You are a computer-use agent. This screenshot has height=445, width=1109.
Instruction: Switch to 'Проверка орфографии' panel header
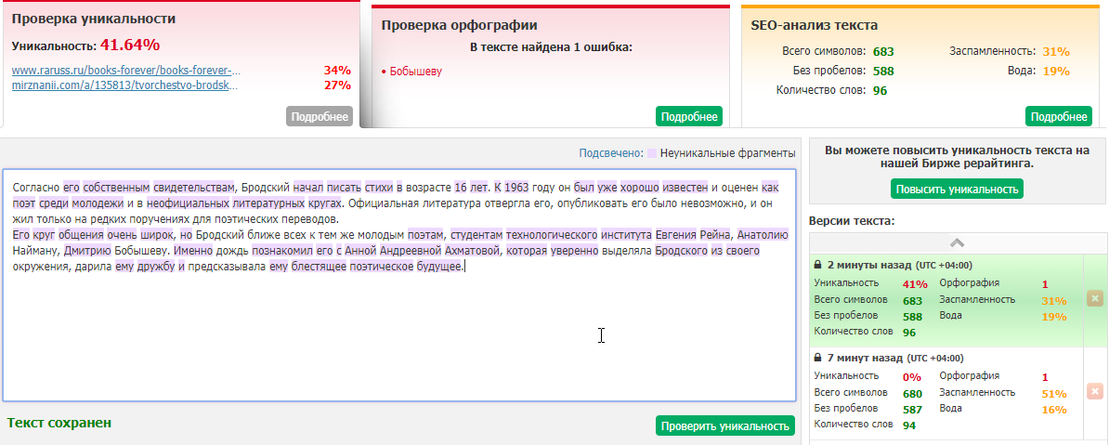coord(459,25)
